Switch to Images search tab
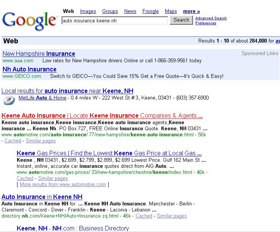Screen dimensions: 280x232 click(x=88, y=11)
